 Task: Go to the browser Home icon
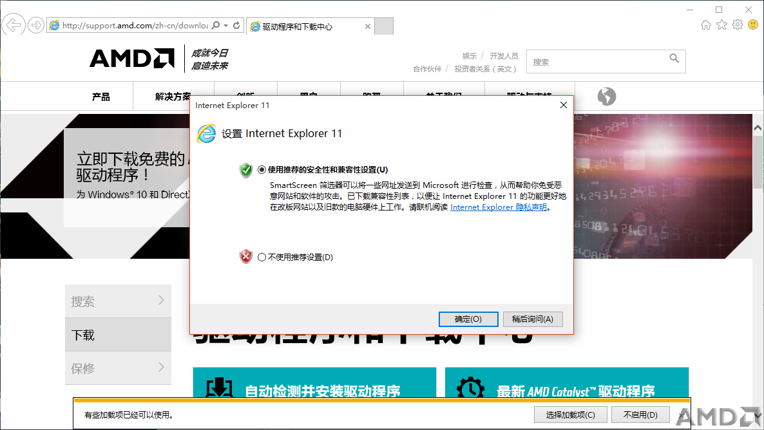coord(705,25)
